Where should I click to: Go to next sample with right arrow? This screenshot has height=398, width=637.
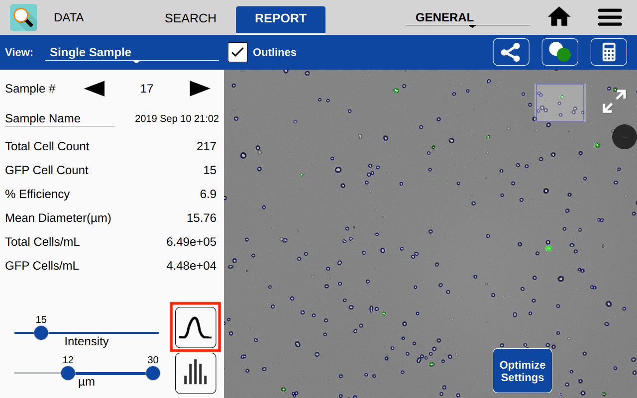200,89
